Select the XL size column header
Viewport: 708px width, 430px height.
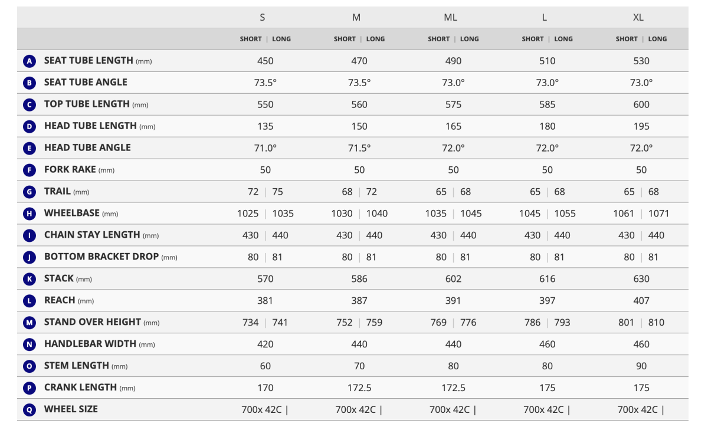pyautogui.click(x=638, y=17)
